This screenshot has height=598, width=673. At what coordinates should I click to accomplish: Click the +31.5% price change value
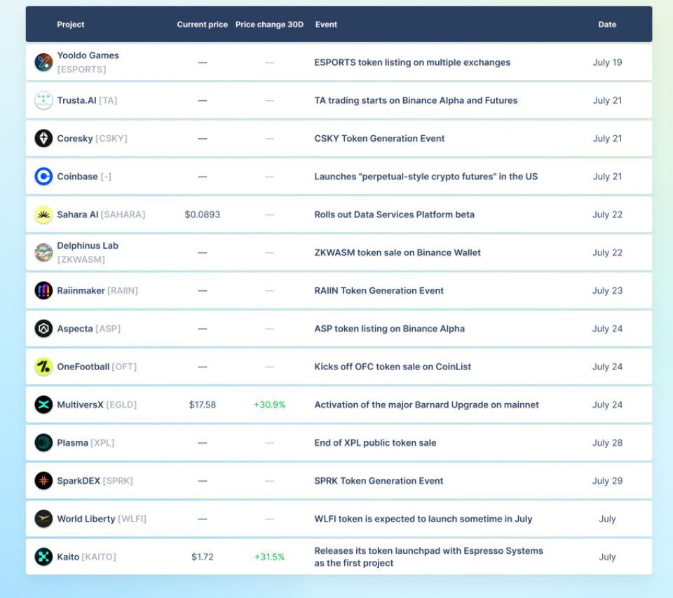(x=269, y=557)
